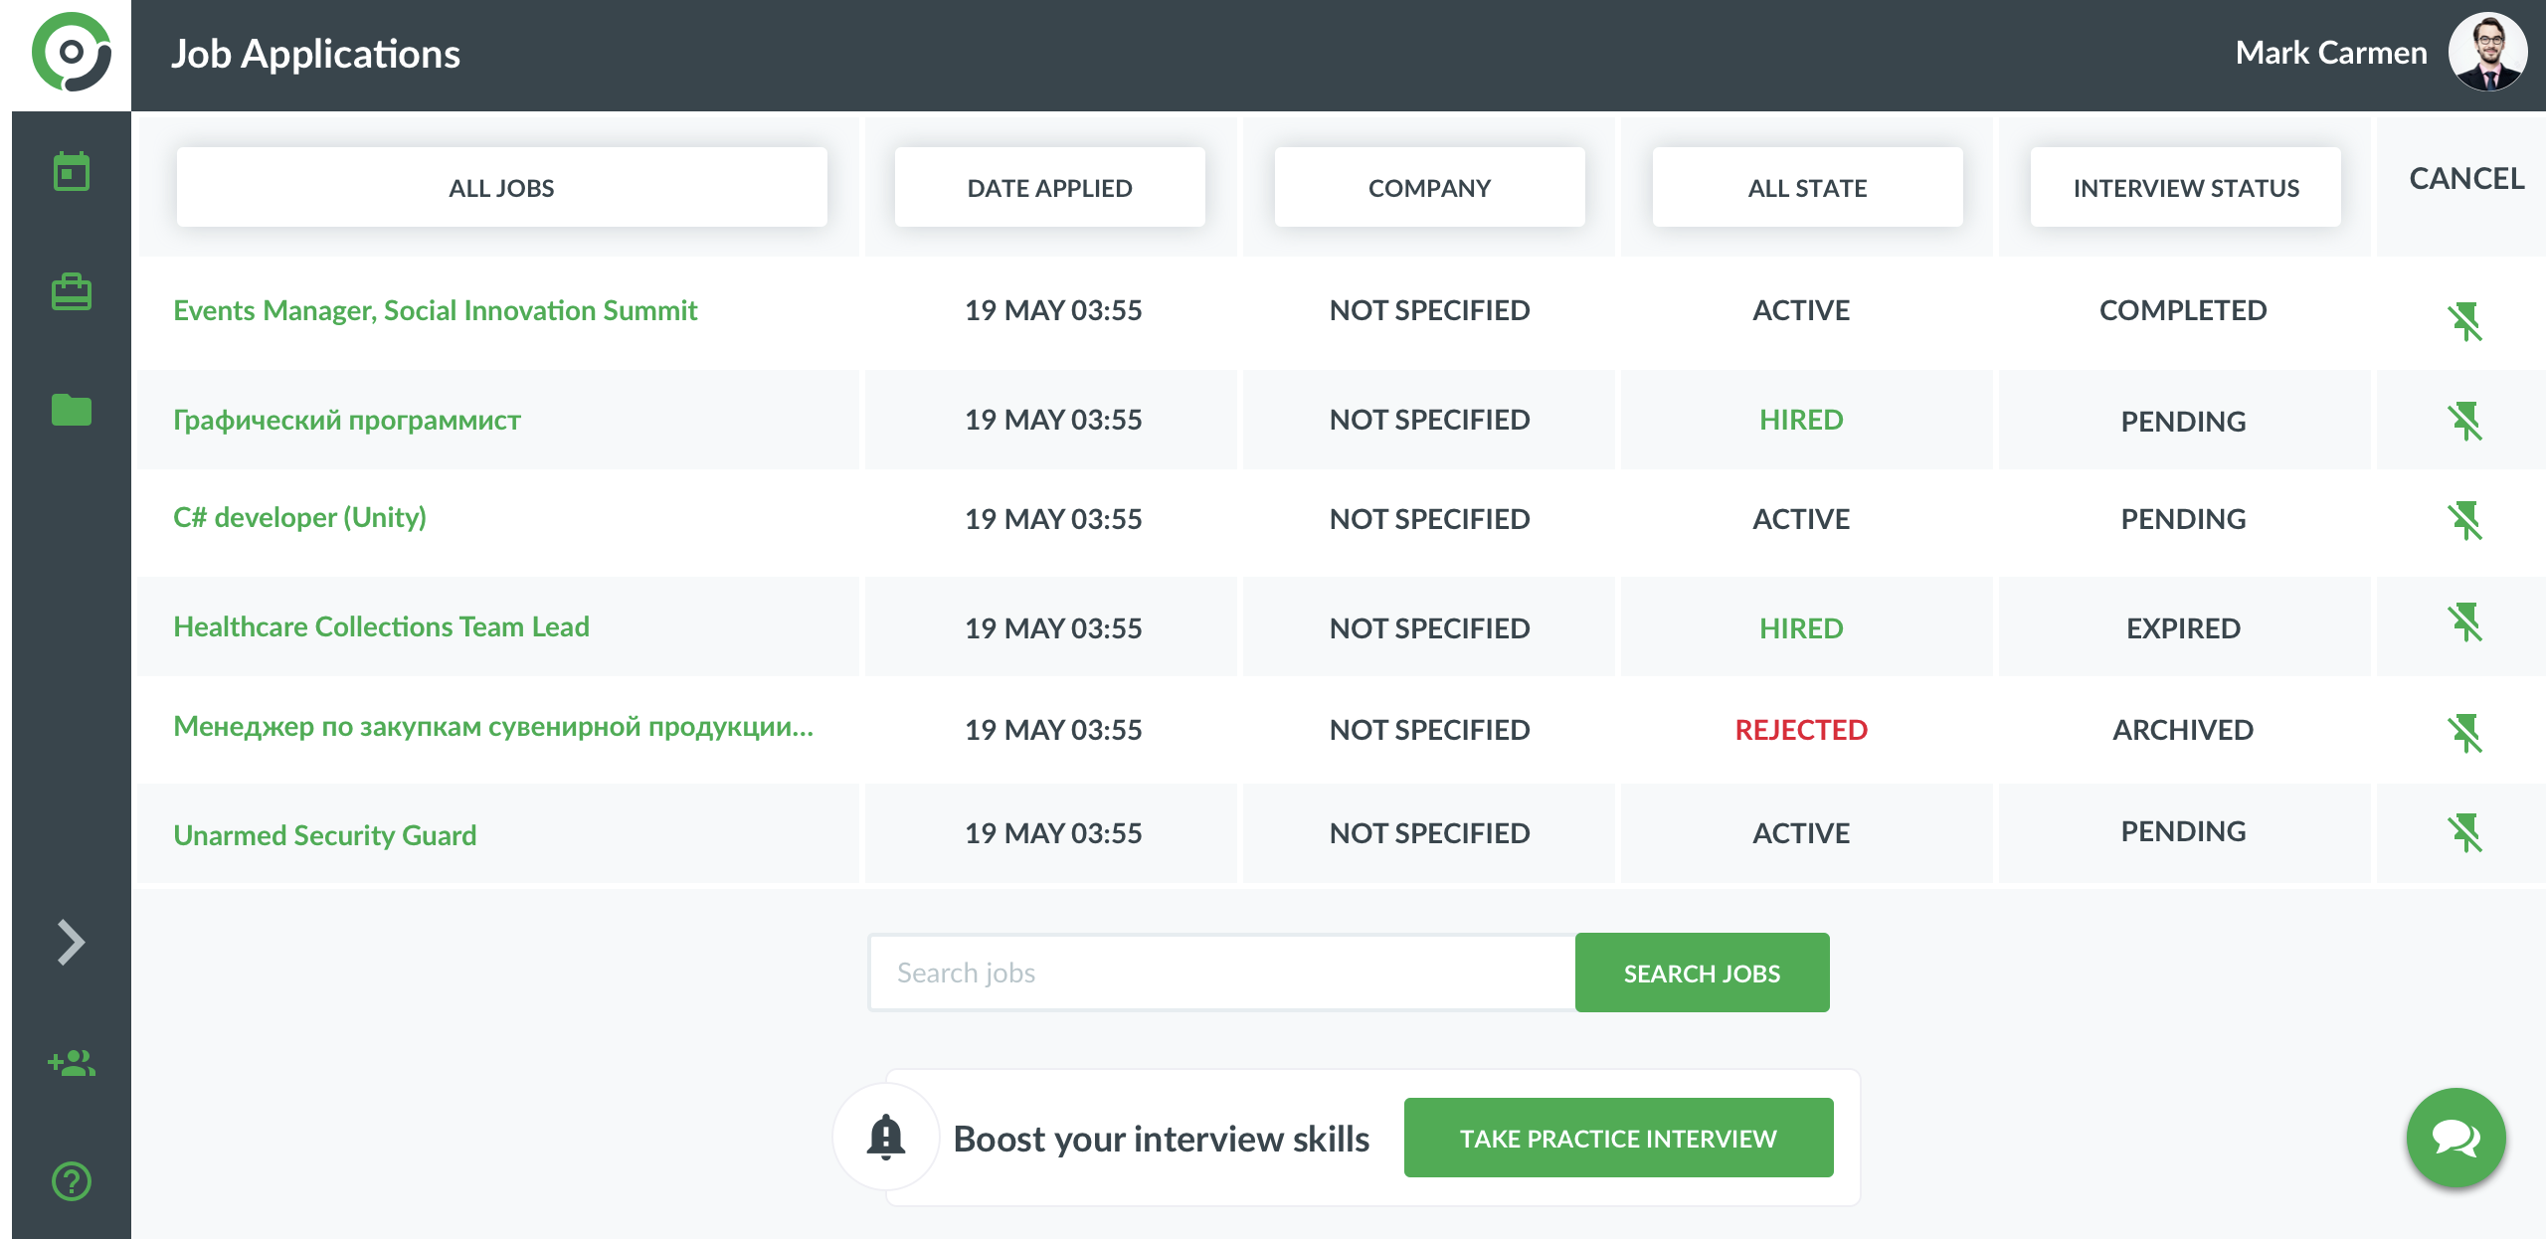The image size is (2546, 1239).
Task: Toggle pin for Events Manager application
Action: (x=2464, y=321)
